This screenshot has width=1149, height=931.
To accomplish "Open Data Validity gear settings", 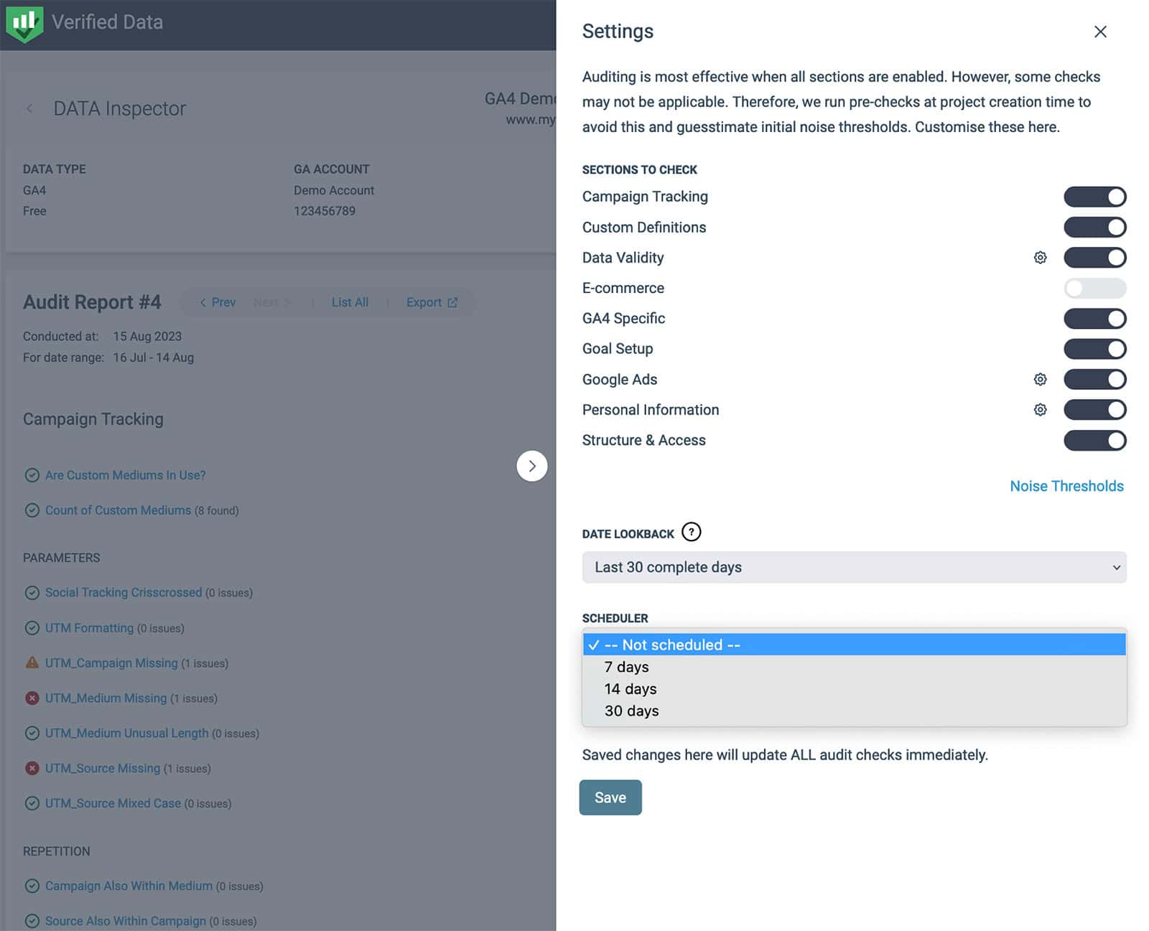I will coord(1040,258).
